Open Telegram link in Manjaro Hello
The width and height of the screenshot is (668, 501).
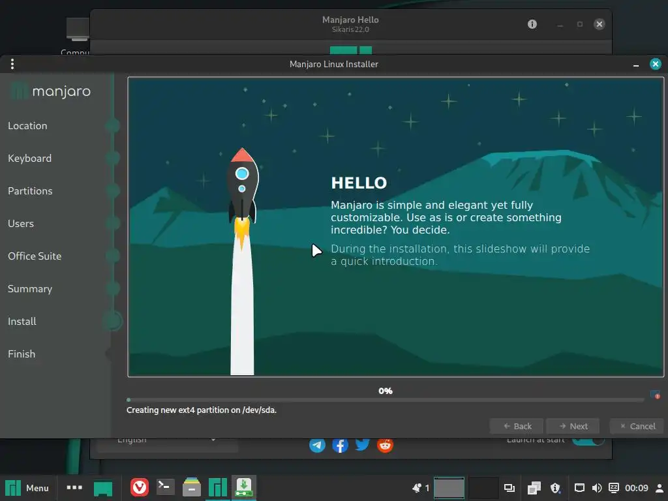tap(317, 445)
